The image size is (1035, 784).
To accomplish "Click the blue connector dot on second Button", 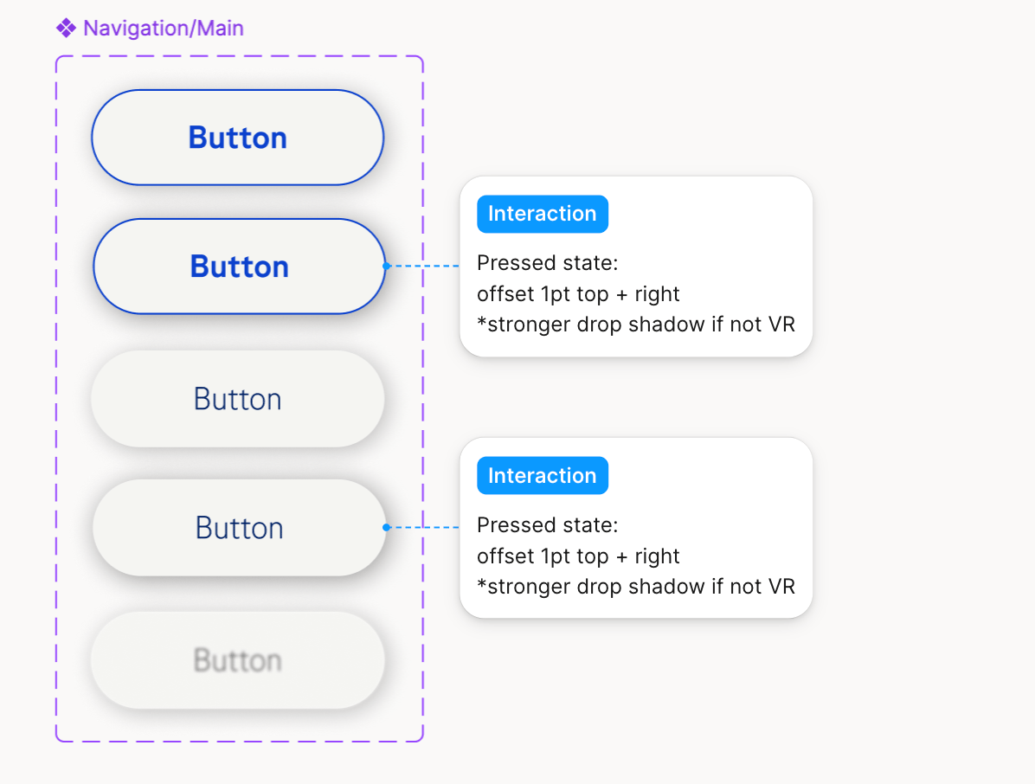I will pos(387,266).
